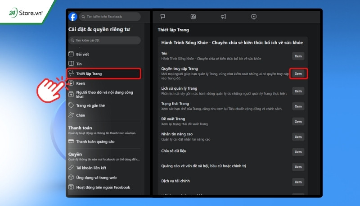Click the Trang và gắn thẻ tag icon
360x206 pixels.
click(71, 105)
